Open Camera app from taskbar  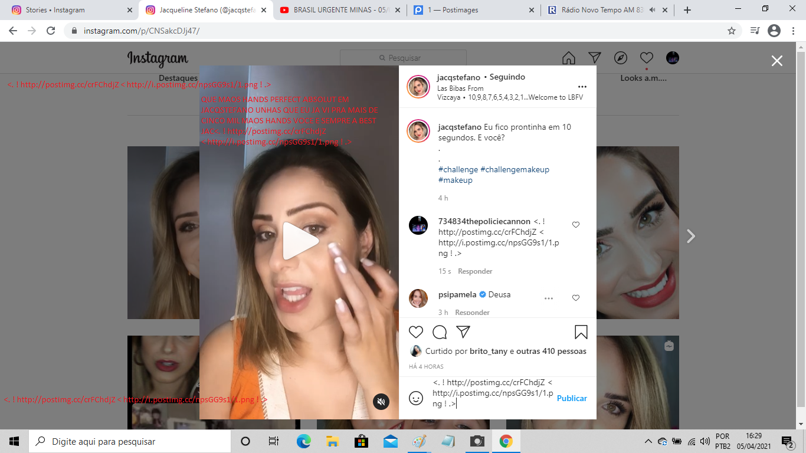(477, 441)
